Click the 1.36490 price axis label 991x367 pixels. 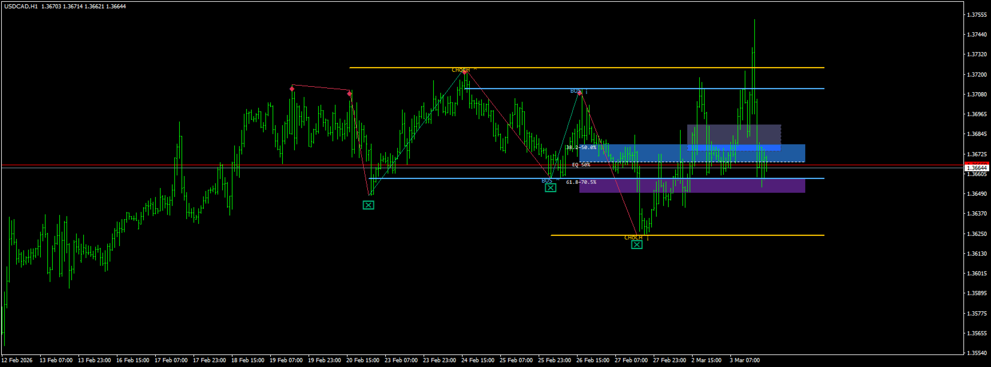(x=977, y=194)
